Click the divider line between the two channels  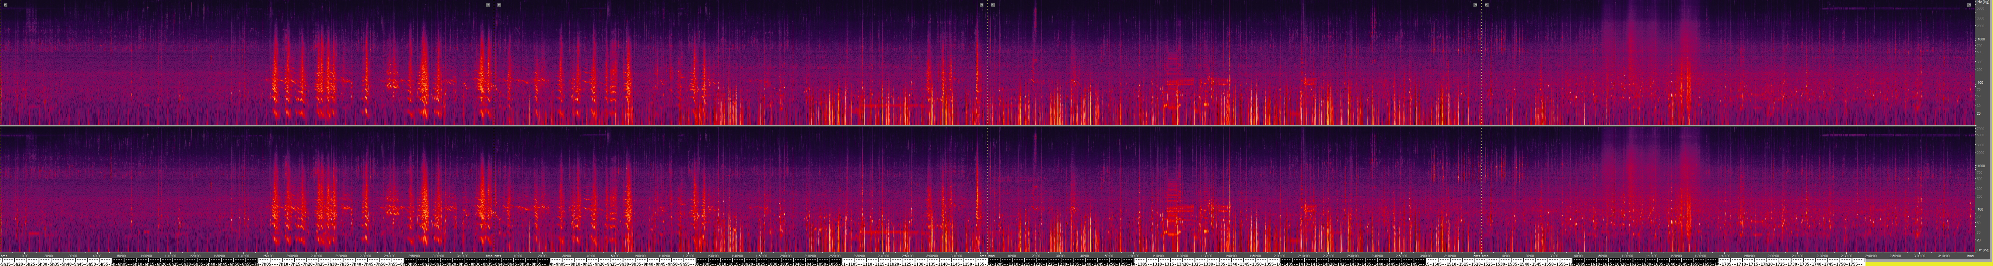coord(990,126)
